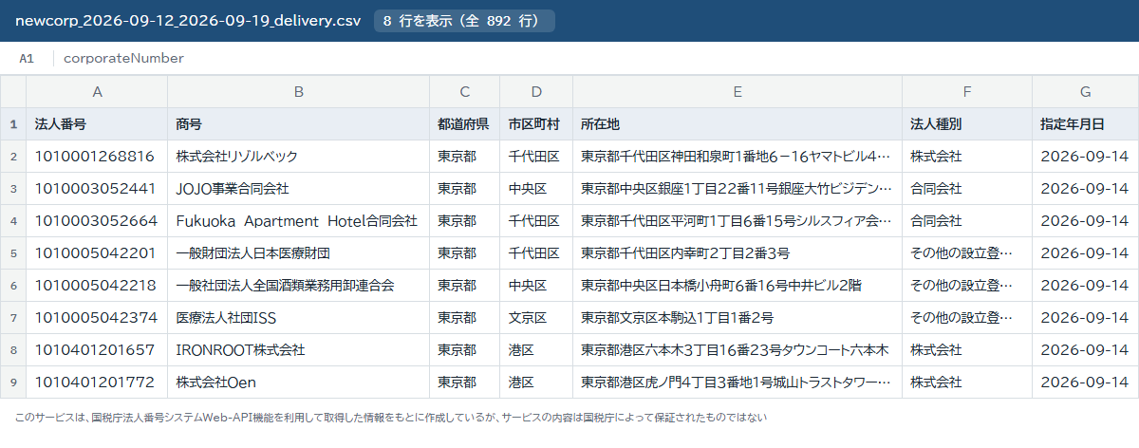The width and height of the screenshot is (1139, 448).
Task: Click the 8 行を表示 (全 892 行) badge
Action: click(x=464, y=21)
